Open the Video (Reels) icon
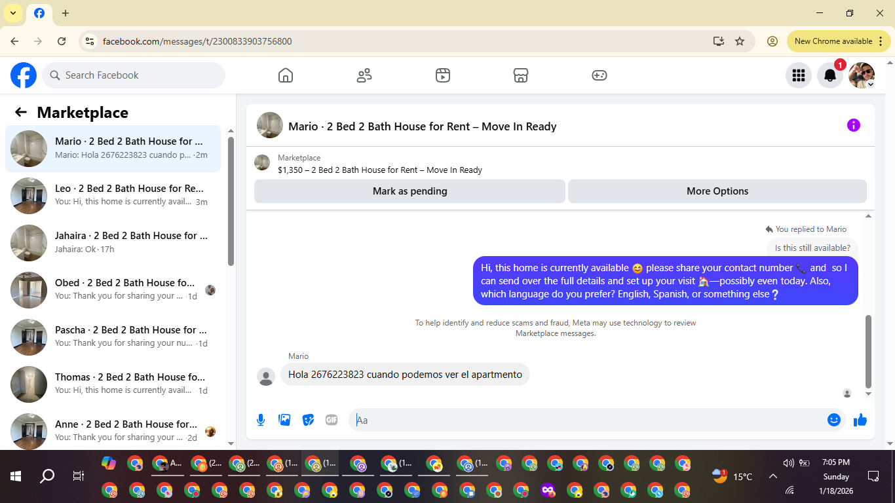895x503 pixels. (x=443, y=75)
